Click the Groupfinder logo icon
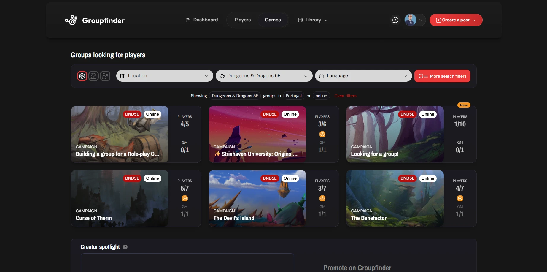This screenshot has width=547, height=272. point(71,20)
